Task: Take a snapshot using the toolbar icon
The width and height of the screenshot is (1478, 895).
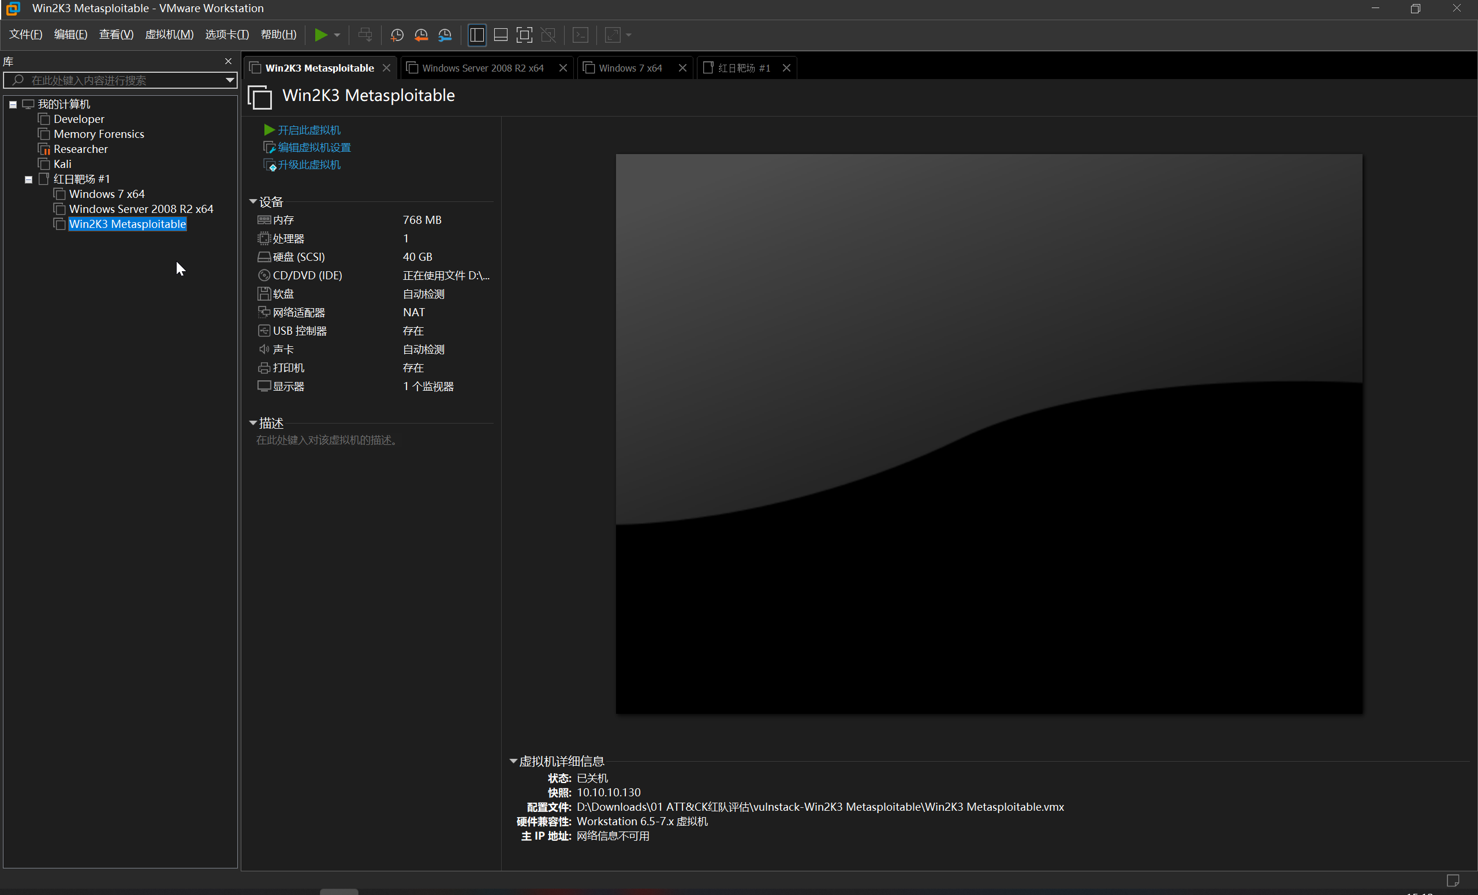Action: click(x=397, y=35)
